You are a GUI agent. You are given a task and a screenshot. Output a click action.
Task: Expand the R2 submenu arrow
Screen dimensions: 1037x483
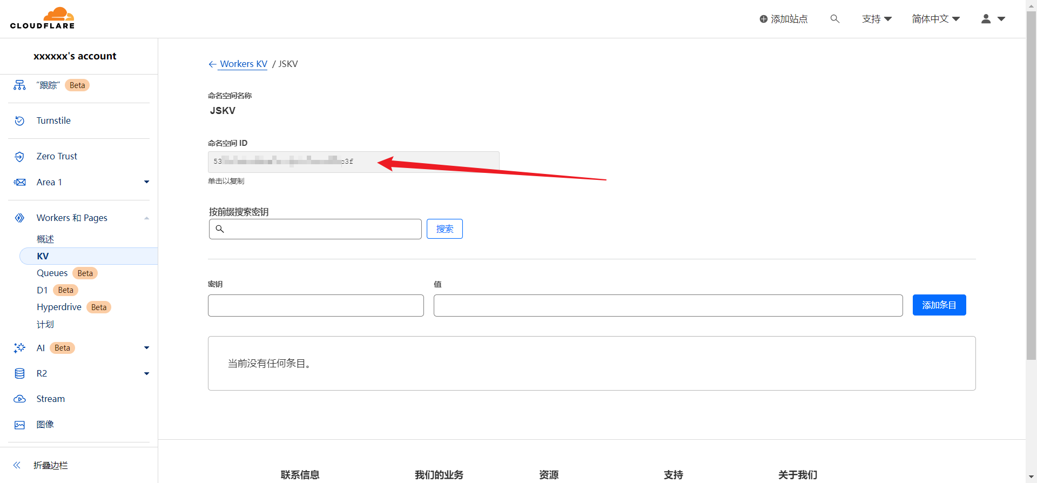146,374
